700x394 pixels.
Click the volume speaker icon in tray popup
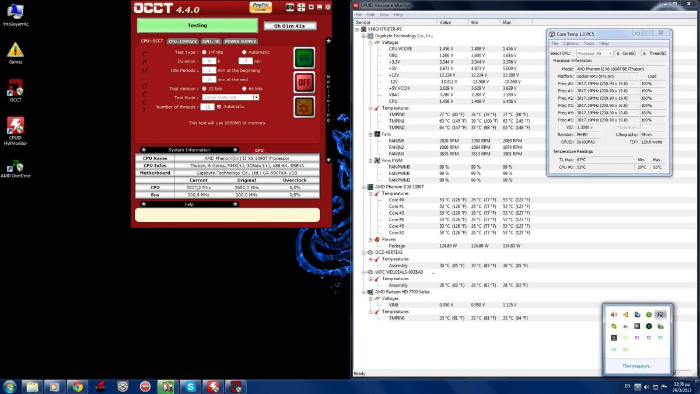(x=614, y=314)
